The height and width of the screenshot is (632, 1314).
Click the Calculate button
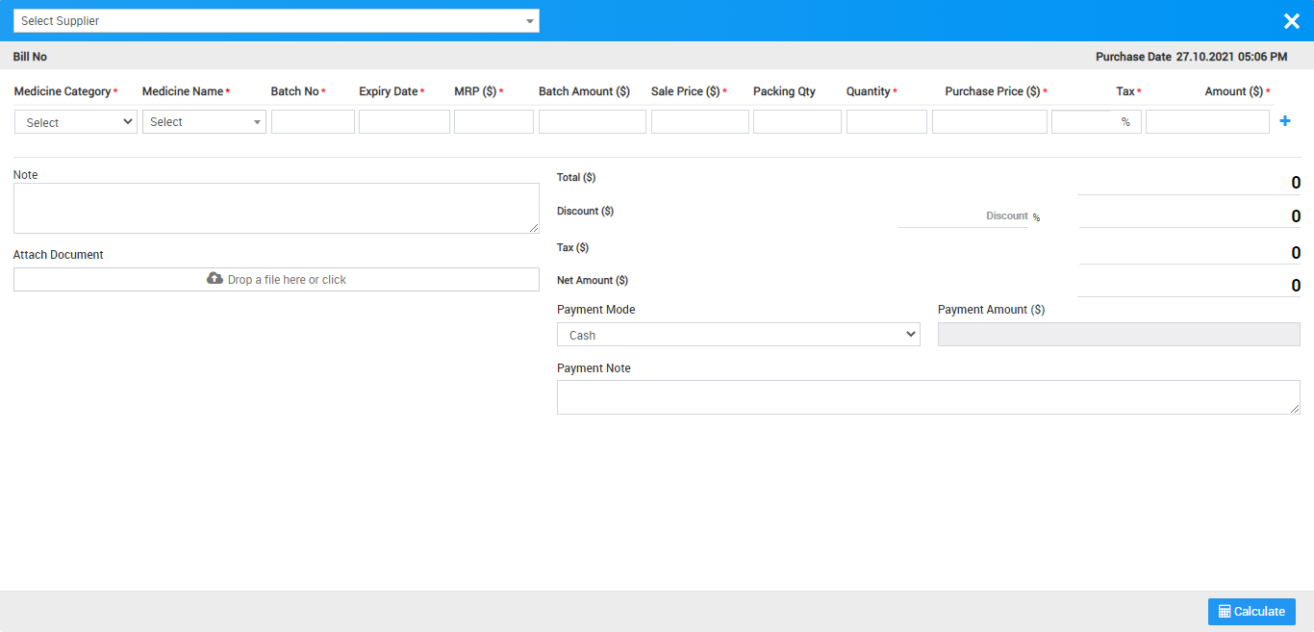point(1251,612)
